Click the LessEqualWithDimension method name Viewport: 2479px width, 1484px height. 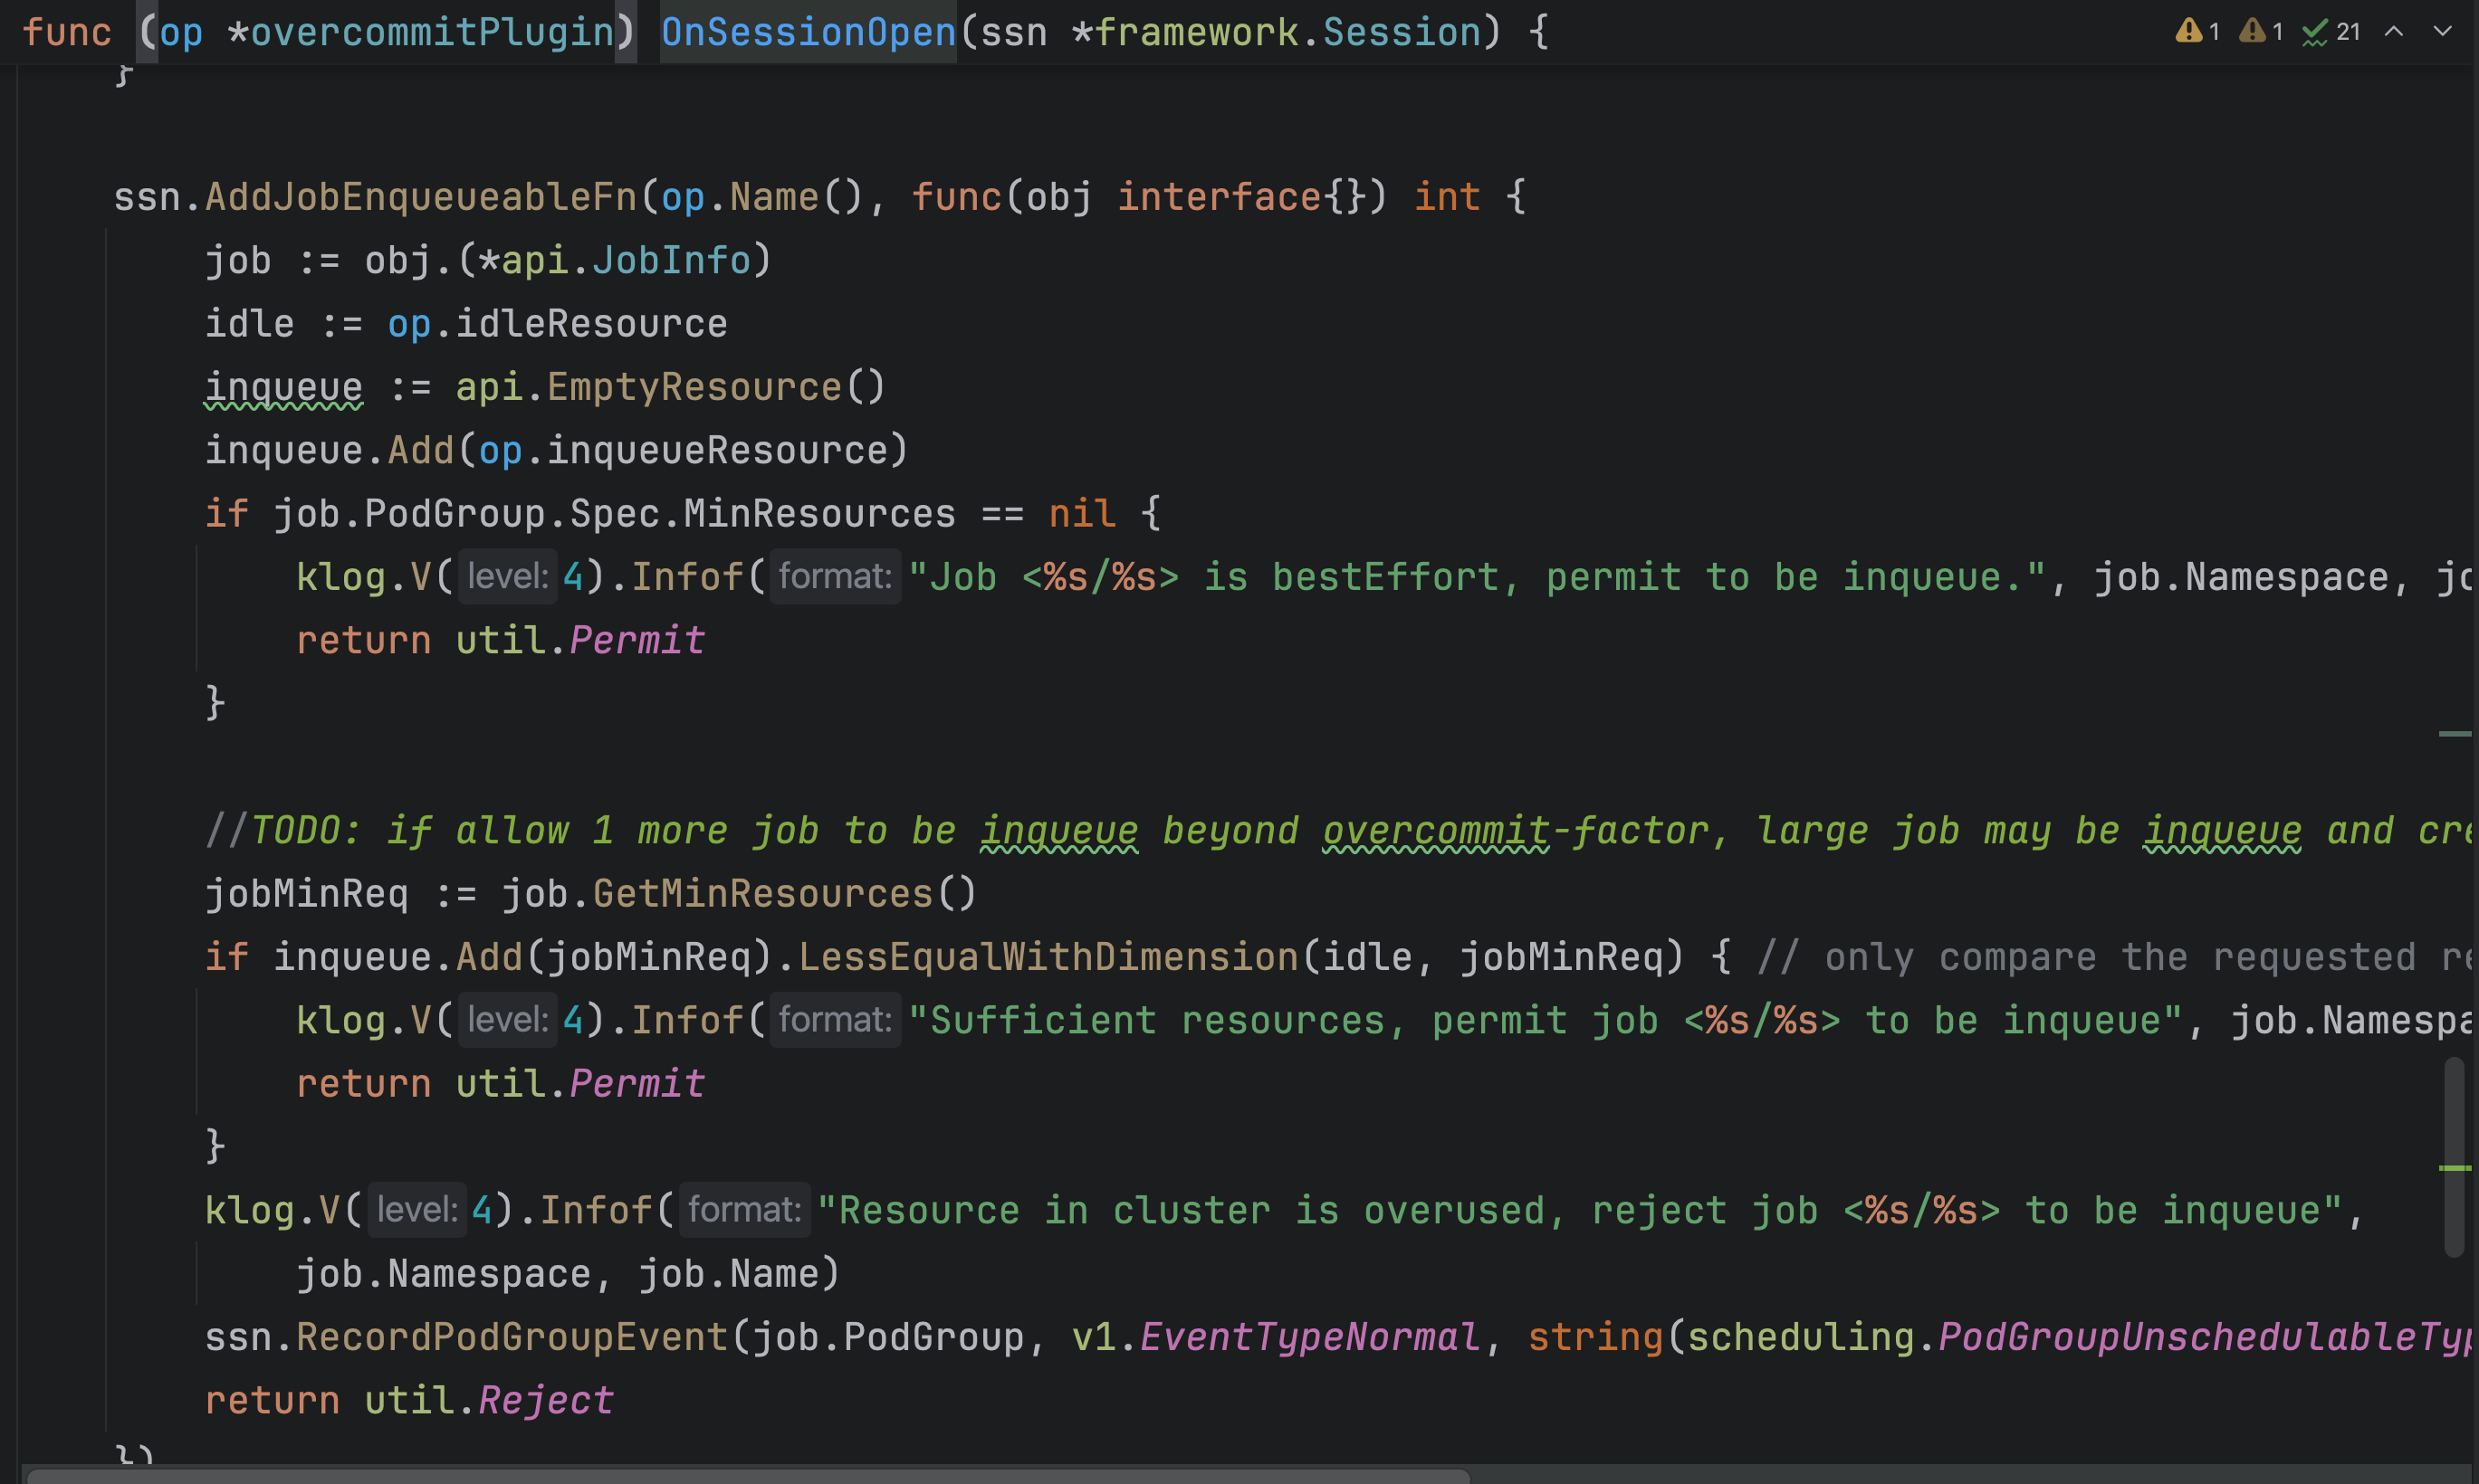tap(1048, 957)
